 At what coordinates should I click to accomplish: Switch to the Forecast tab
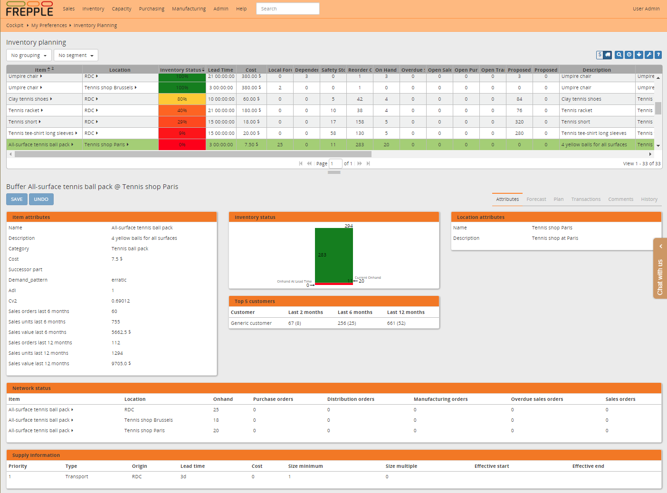tap(536, 199)
